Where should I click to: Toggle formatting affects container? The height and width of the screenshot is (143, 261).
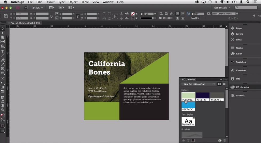tap(2, 121)
